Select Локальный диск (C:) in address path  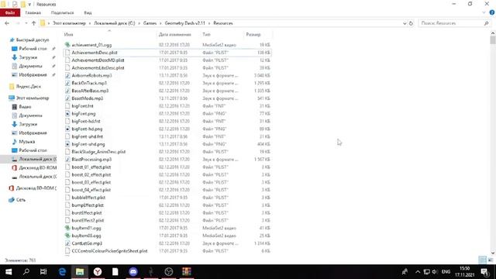[115, 23]
